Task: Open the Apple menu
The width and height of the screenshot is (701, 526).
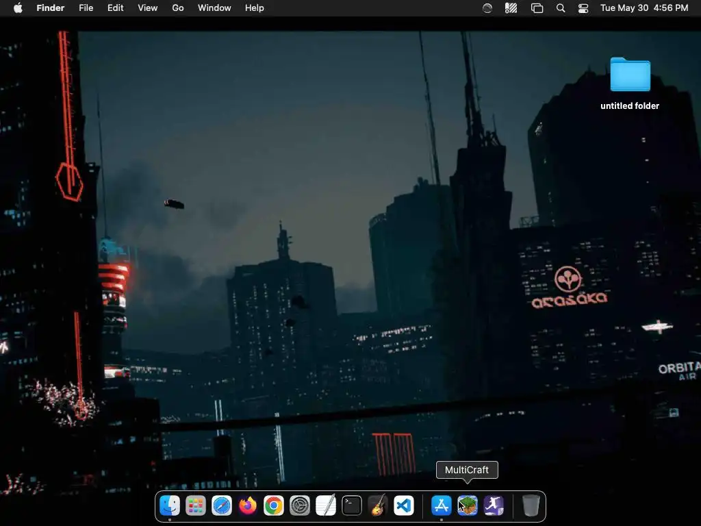Action: point(18,8)
